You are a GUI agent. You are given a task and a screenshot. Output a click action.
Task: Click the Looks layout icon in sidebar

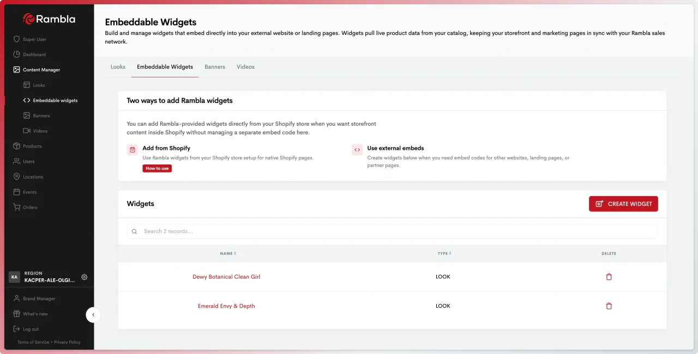coord(27,85)
